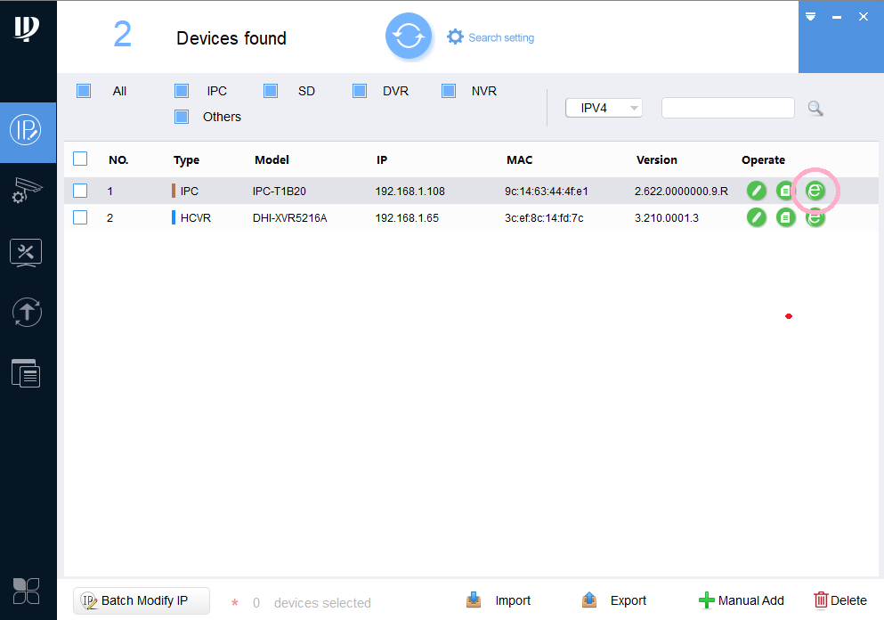Open the document pages sidebar icon
The width and height of the screenshot is (884, 620).
tap(26, 373)
